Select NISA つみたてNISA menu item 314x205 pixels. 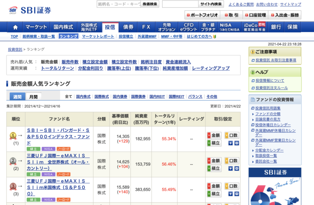[230, 27]
